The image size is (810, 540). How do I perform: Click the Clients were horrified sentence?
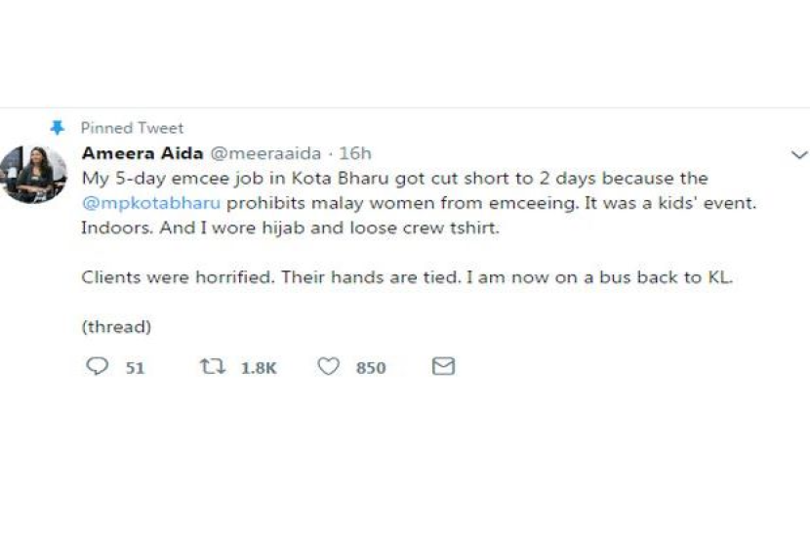(406, 277)
